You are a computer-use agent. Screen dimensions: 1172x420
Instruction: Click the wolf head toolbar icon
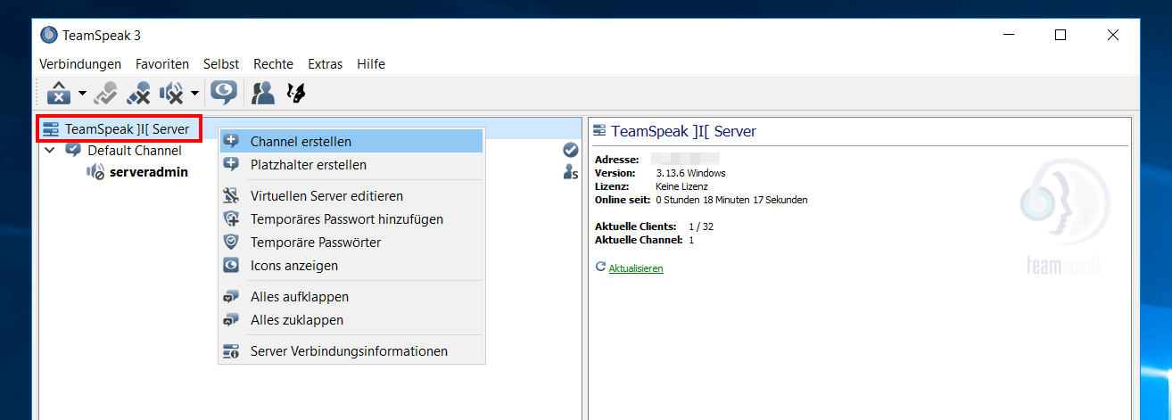click(x=295, y=92)
